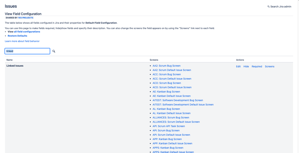Screen dimensions: 299x153
Task: Click the Screens column header
Action: click(x=154, y=60)
